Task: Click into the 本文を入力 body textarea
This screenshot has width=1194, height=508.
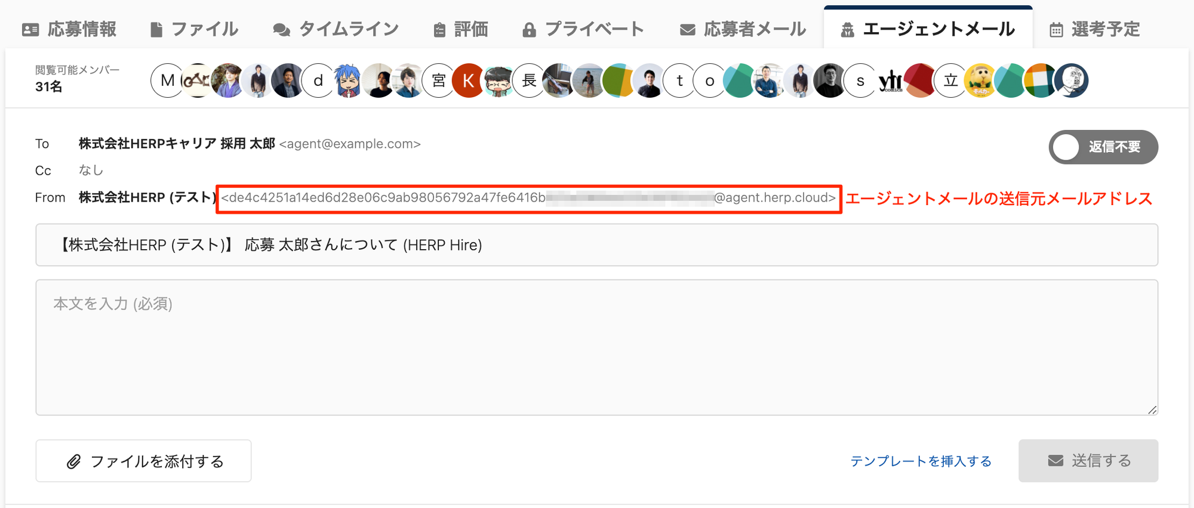Action: [597, 348]
